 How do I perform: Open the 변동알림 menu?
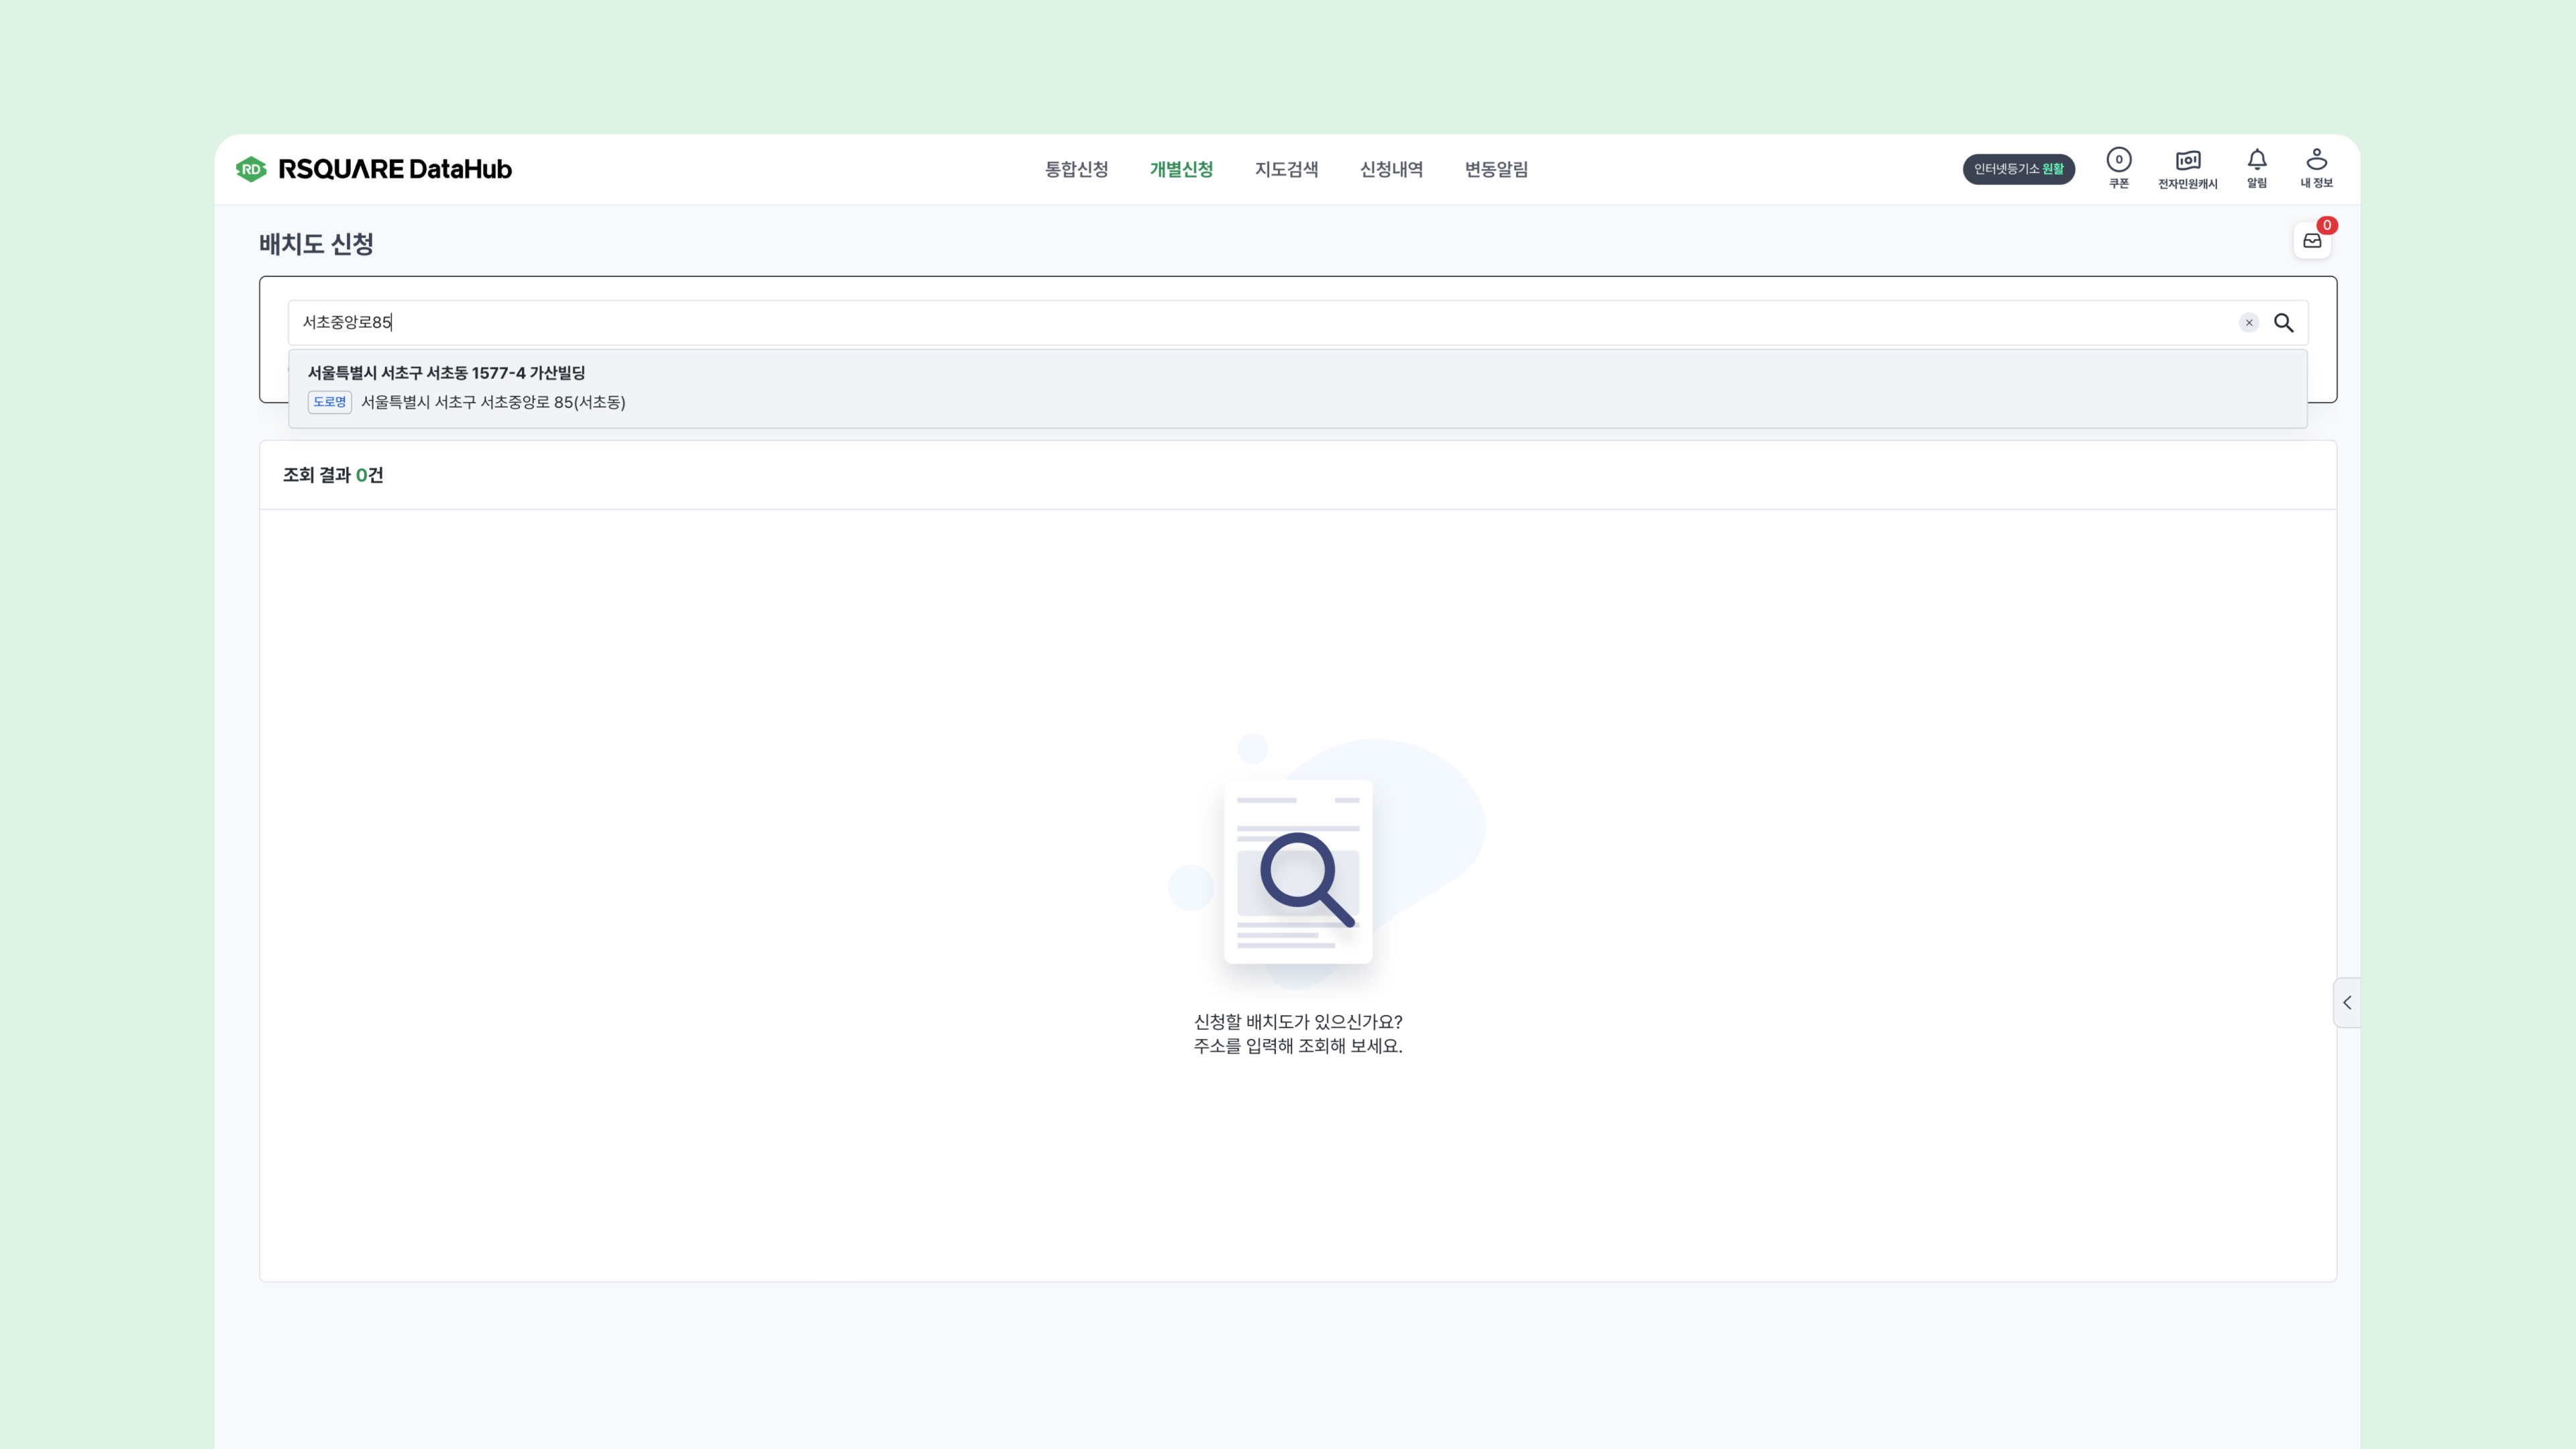point(1496,169)
